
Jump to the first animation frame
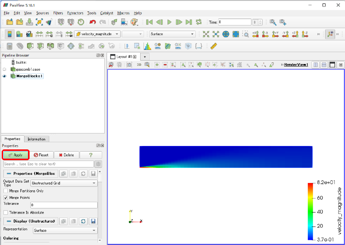point(150,22)
